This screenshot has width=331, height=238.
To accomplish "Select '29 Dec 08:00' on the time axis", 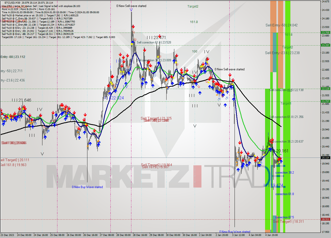I will tap(157, 235).
